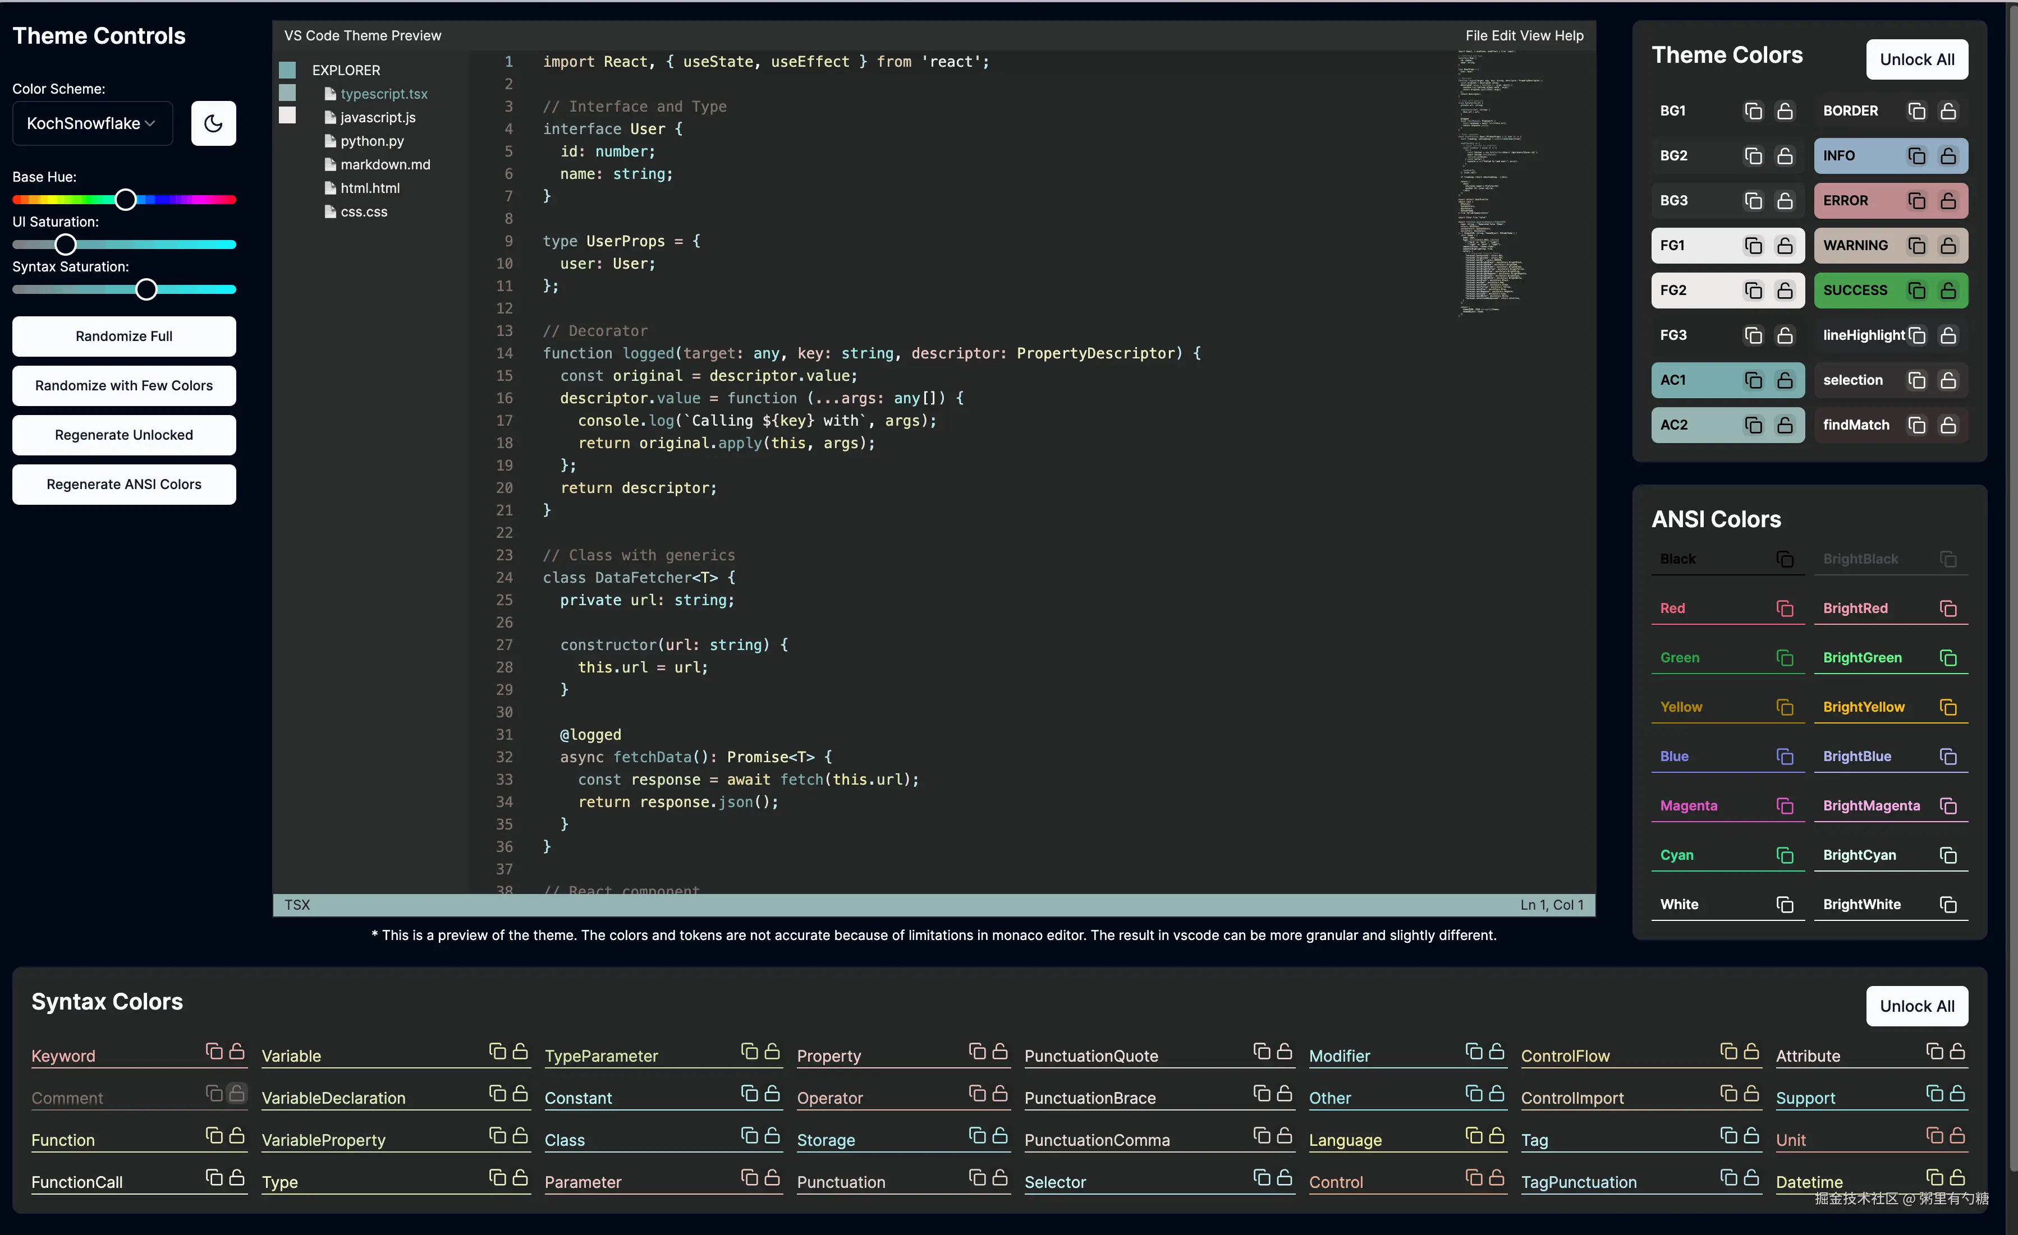Copy the TypeParameter syntax color
The width and height of the screenshot is (2018, 1235).
coord(749,1052)
